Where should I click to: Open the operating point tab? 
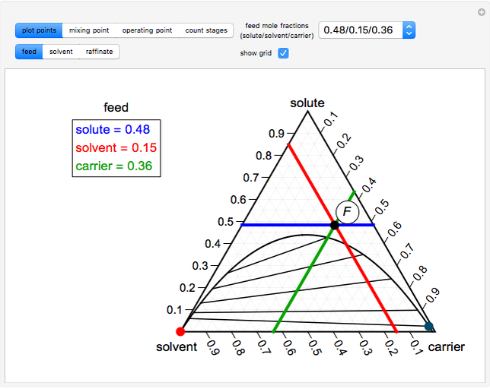(147, 30)
